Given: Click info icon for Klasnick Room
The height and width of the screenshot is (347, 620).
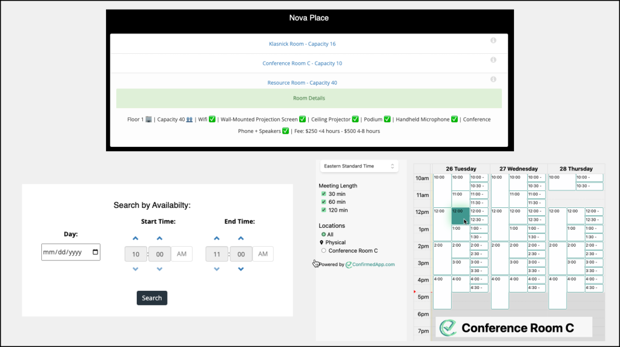Looking at the screenshot, I should pyautogui.click(x=493, y=41).
